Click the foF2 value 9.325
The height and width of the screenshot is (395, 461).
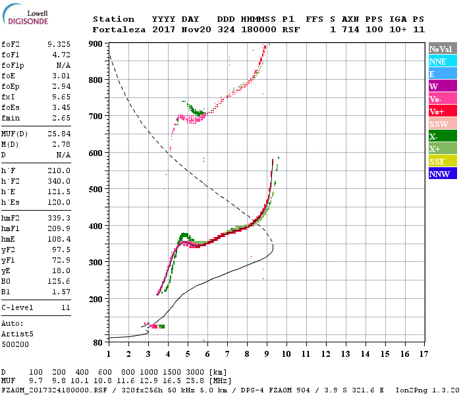(x=59, y=44)
